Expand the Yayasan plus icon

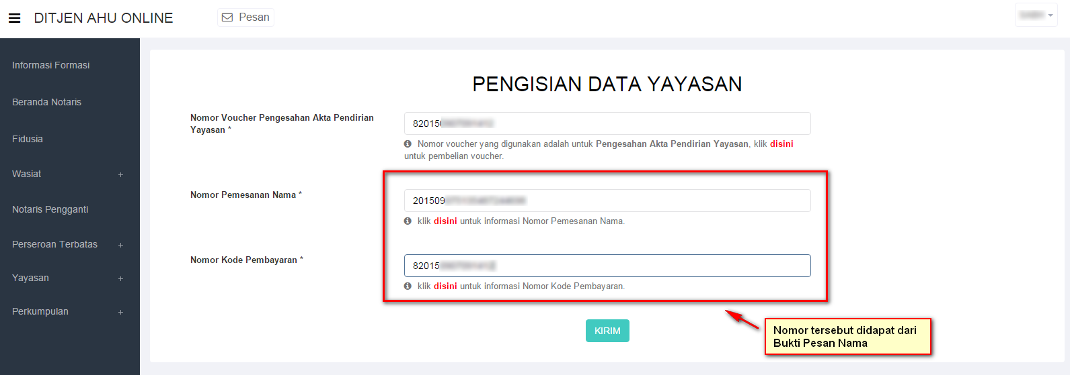(121, 278)
